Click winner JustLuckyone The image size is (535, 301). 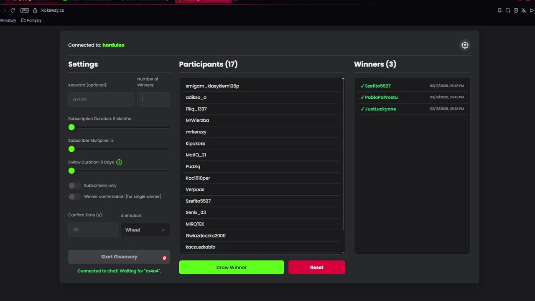[380, 109]
